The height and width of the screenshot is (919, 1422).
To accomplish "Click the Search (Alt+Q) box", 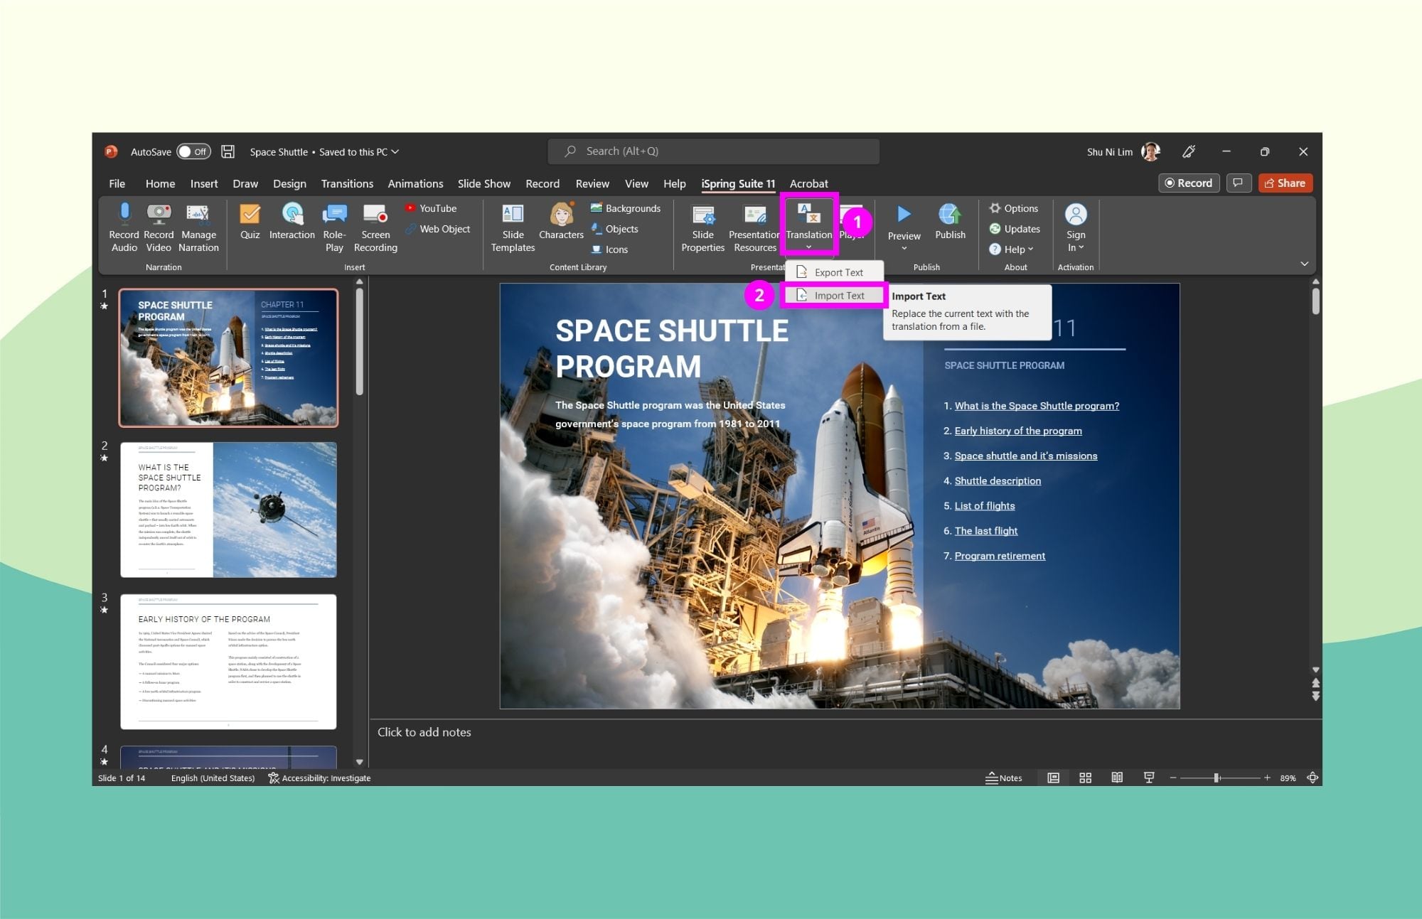I will 713,151.
